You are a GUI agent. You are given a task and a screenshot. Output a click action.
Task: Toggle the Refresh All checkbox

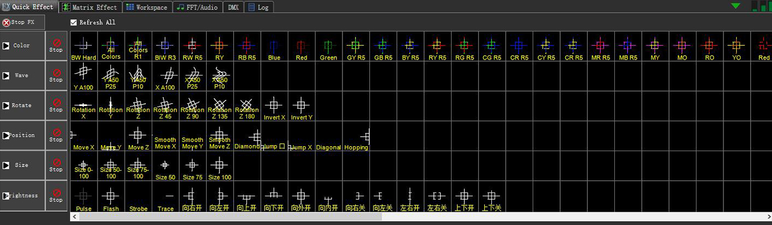click(74, 23)
